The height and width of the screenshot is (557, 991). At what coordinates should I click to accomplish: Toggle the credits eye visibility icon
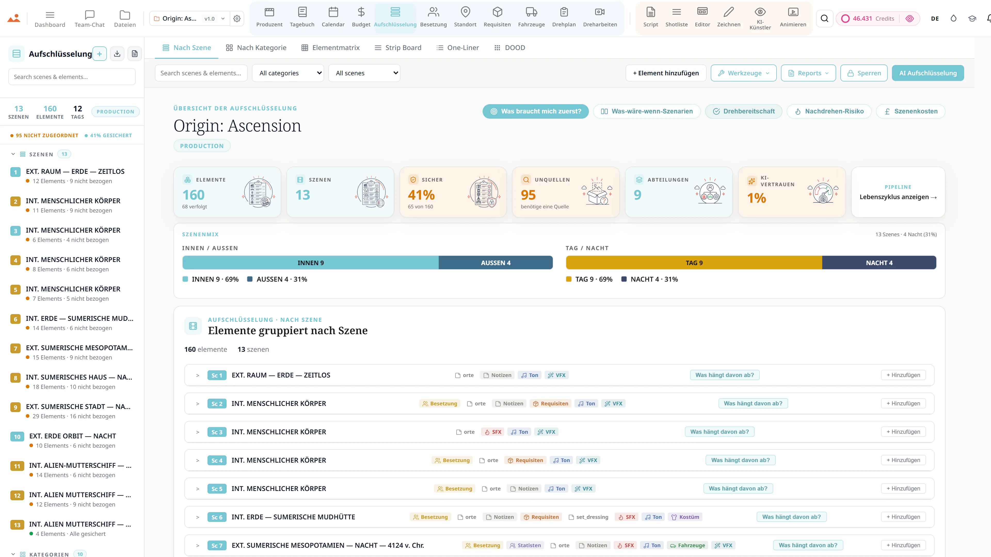click(x=909, y=19)
